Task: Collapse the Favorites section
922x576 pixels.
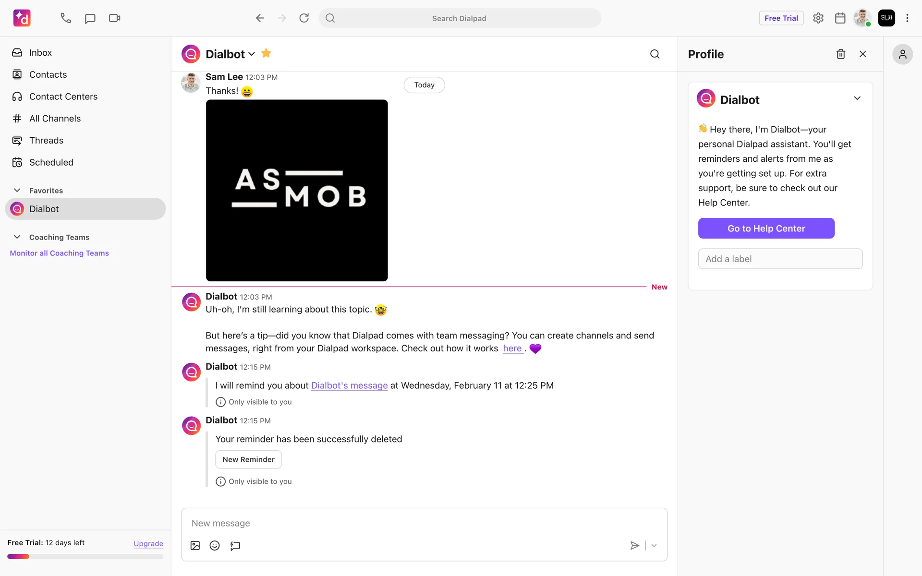Action: (x=17, y=191)
